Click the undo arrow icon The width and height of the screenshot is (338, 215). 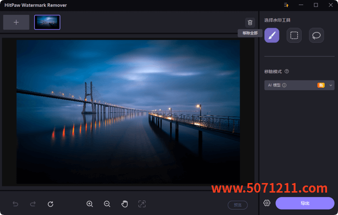[15, 204]
